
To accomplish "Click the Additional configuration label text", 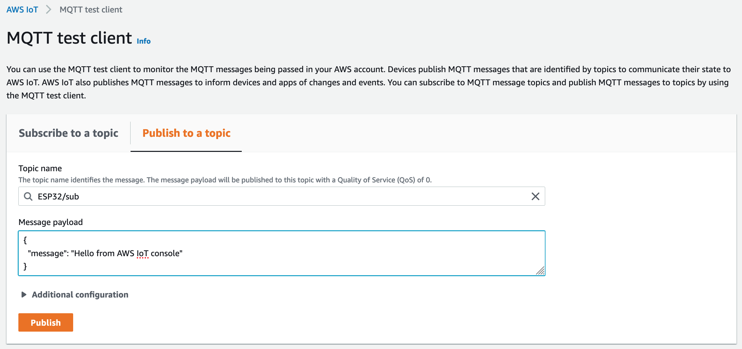I will pos(80,295).
